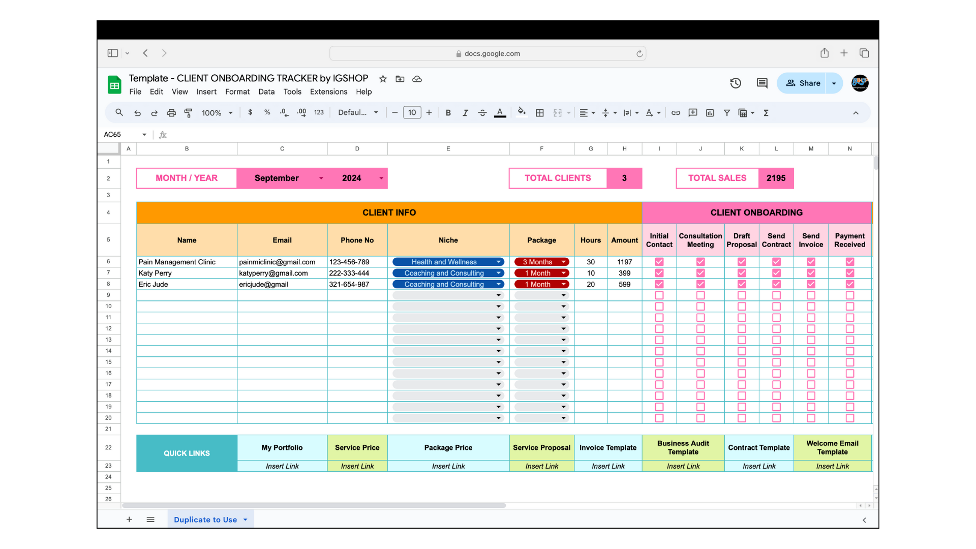Add a new sheet with plus button
Image resolution: width=976 pixels, height=549 pixels.
point(129,520)
